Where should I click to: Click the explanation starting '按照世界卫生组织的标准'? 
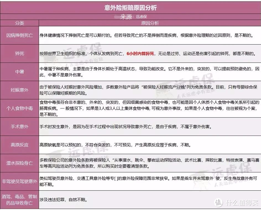tap(147, 53)
